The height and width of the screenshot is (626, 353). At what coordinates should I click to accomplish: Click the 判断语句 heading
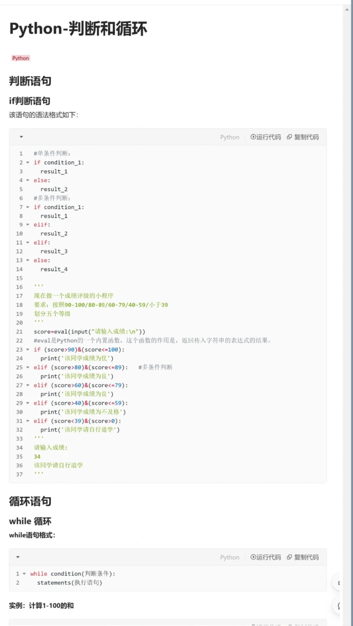[x=30, y=81]
